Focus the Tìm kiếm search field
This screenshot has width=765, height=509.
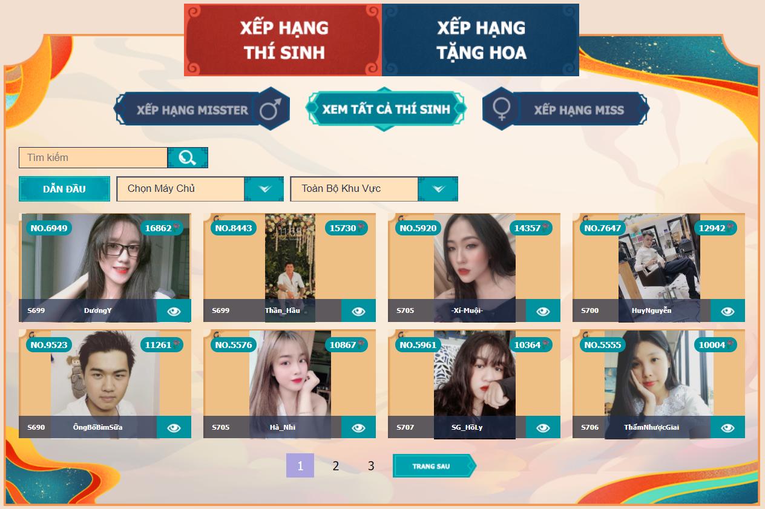tap(93, 157)
